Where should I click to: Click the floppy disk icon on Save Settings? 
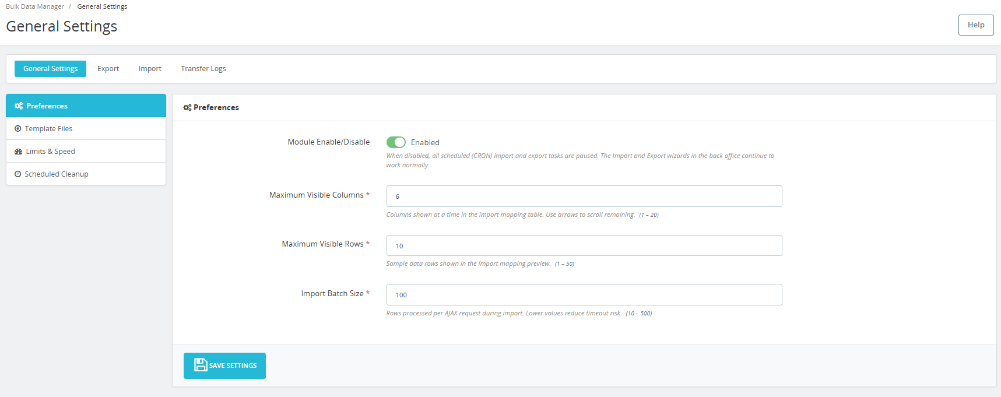point(201,365)
